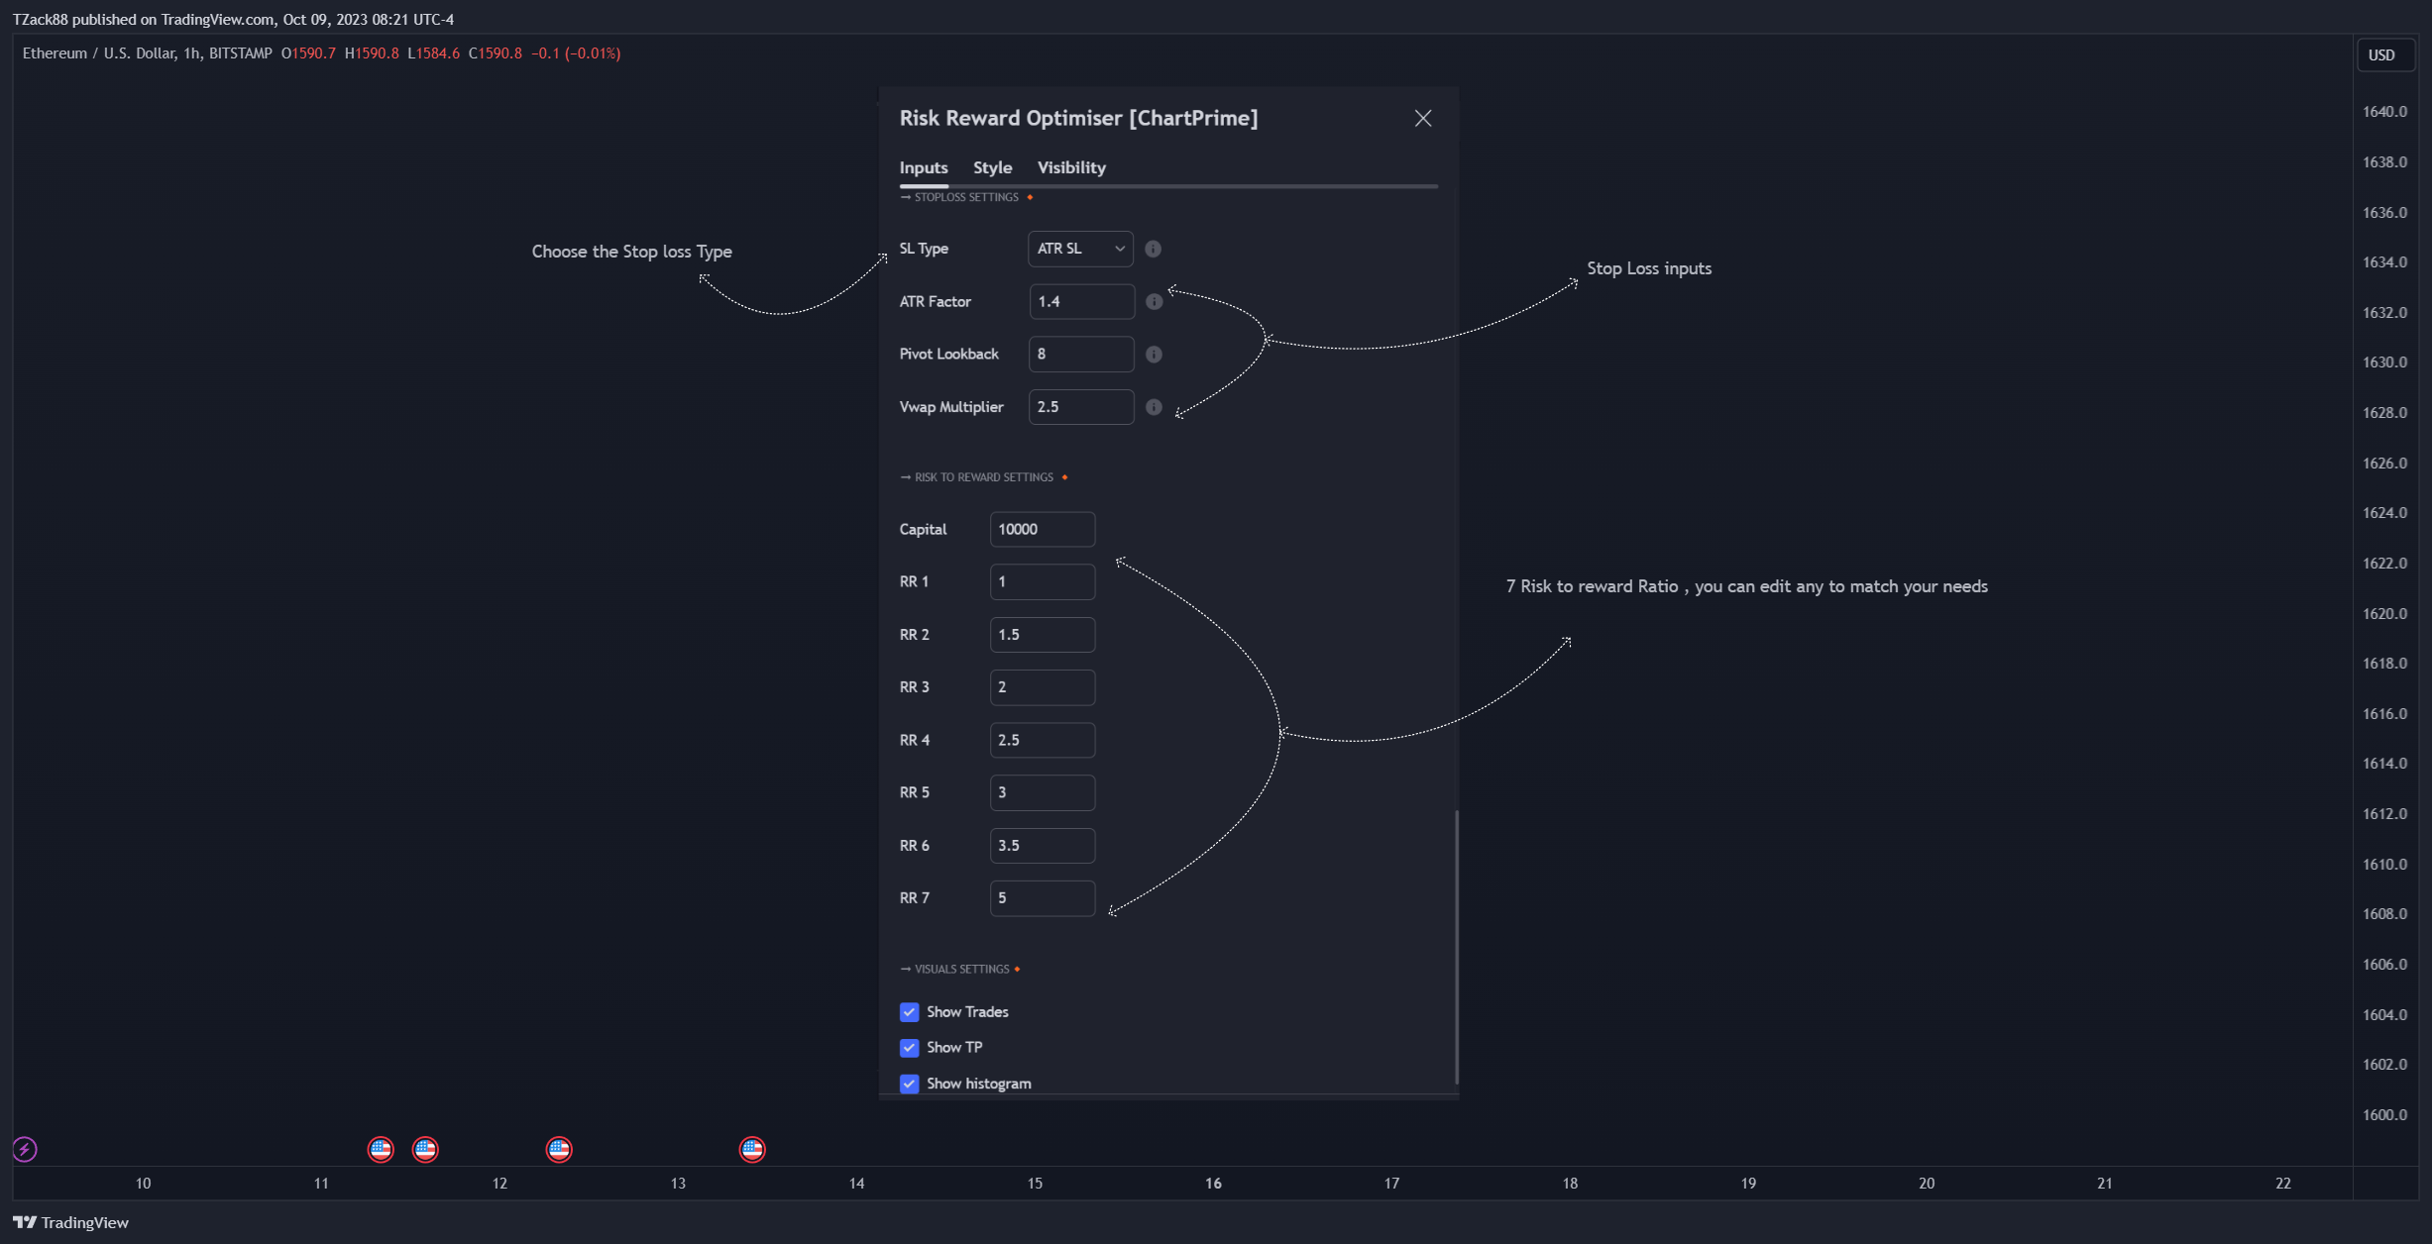The image size is (2432, 1244).
Task: Click the TradingView logo
Action: [x=70, y=1222]
